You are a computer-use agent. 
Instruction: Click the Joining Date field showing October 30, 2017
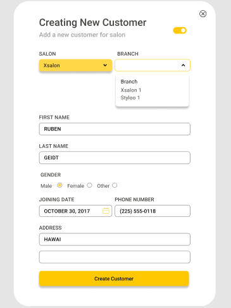tap(75, 211)
